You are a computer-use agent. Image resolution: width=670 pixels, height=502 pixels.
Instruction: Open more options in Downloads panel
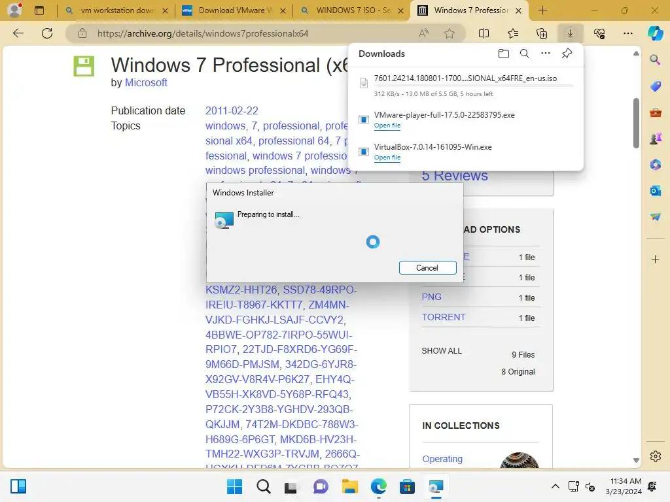click(x=546, y=54)
